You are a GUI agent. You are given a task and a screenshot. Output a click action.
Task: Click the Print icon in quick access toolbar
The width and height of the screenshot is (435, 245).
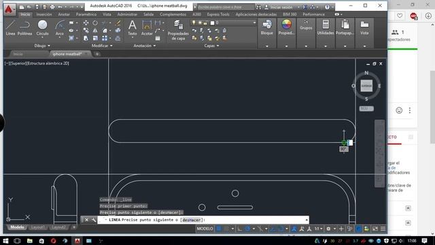[52, 7]
